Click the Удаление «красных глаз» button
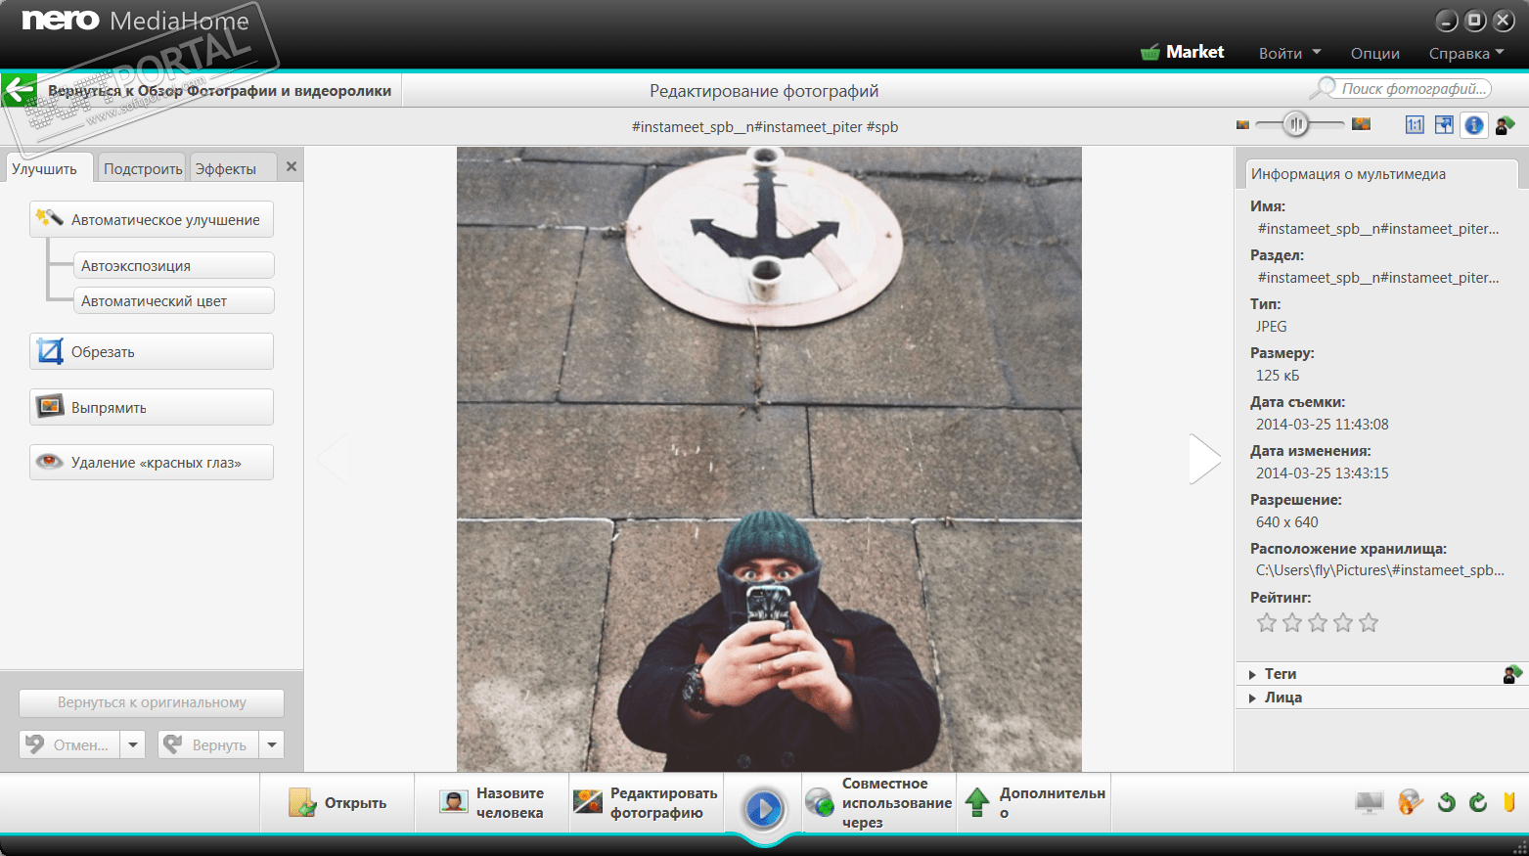Viewport: 1529px width, 856px height. (152, 462)
